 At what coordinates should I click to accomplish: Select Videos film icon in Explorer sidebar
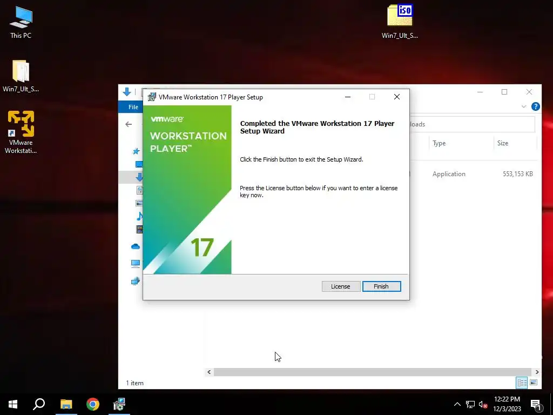[139, 229]
